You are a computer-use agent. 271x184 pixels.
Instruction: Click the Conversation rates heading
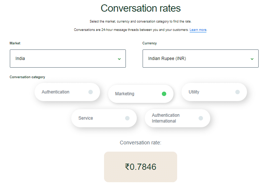(x=140, y=8)
